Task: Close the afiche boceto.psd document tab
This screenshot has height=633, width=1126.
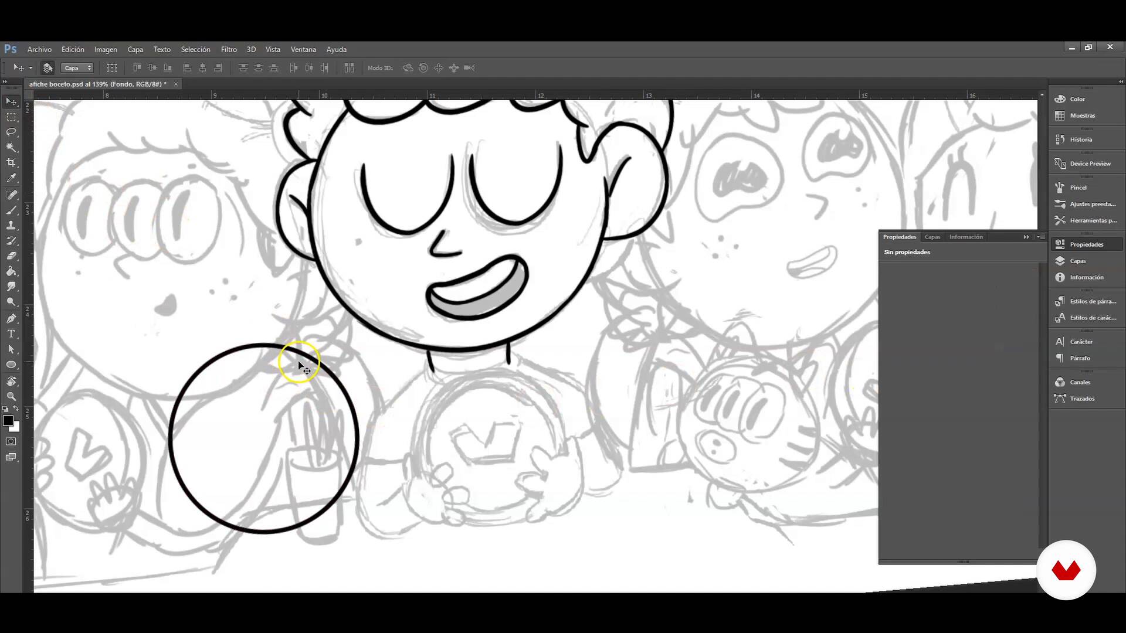Action: (175, 84)
